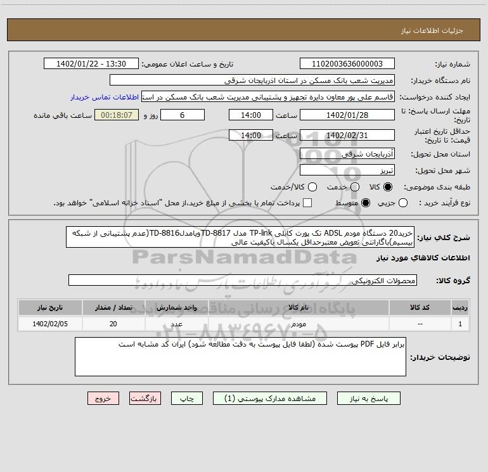
Task: Click the جزئیات اطلاعات نیاز header title
Action: click(432, 30)
